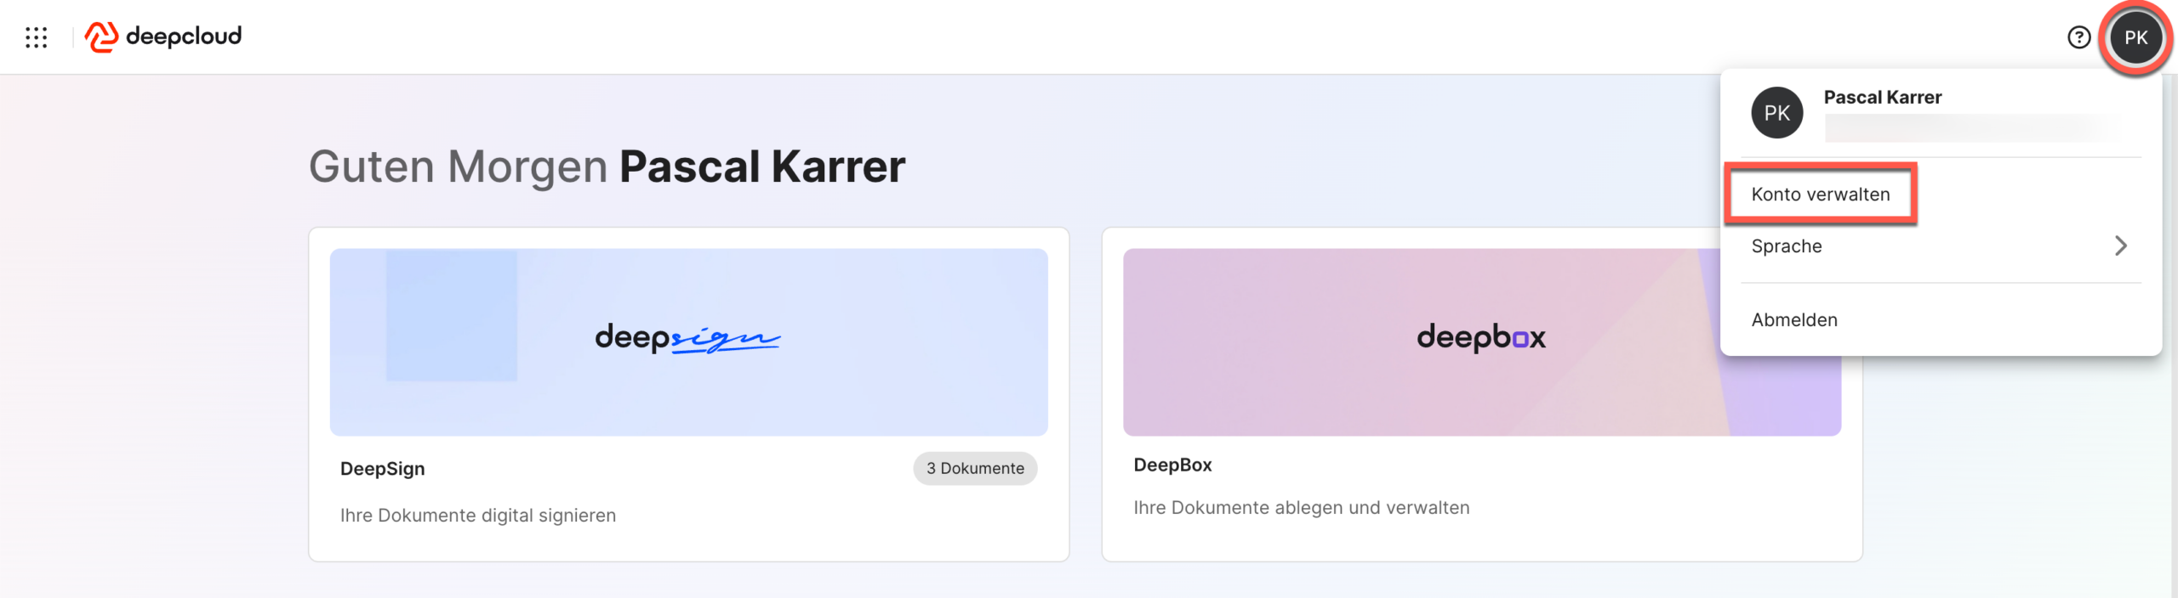This screenshot has height=598, width=2178.
Task: Open the DeepSign card title
Action: pyautogui.click(x=382, y=469)
